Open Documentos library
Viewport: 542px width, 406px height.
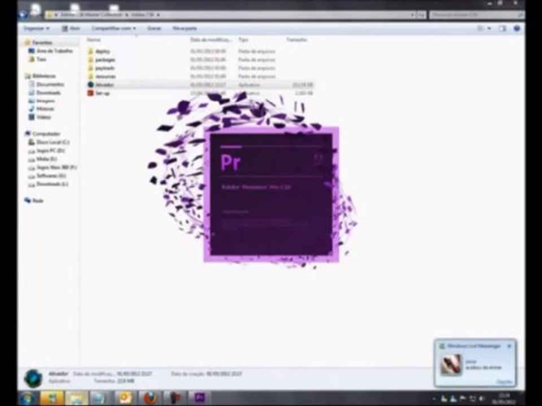tap(46, 84)
